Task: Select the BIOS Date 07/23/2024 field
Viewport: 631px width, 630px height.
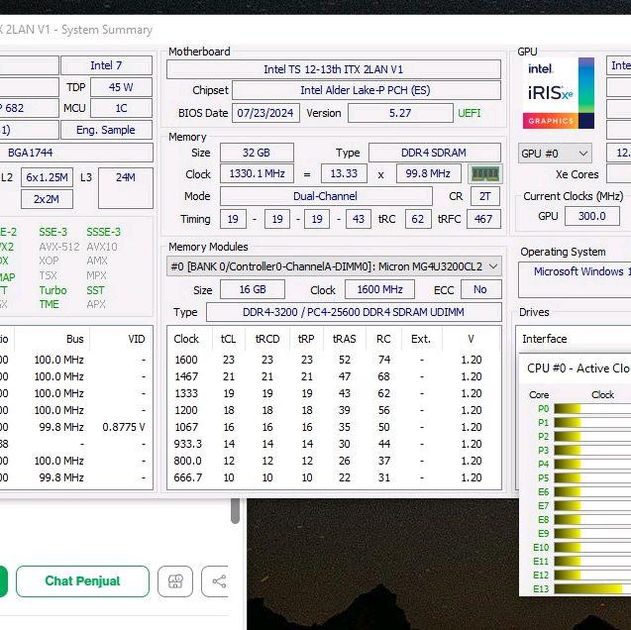Action: [265, 113]
